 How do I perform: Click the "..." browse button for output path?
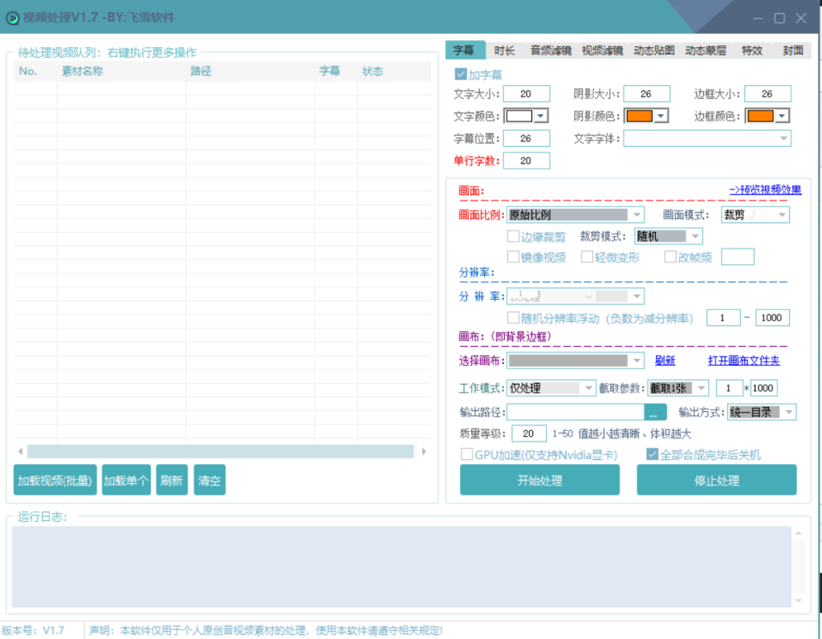(x=655, y=413)
